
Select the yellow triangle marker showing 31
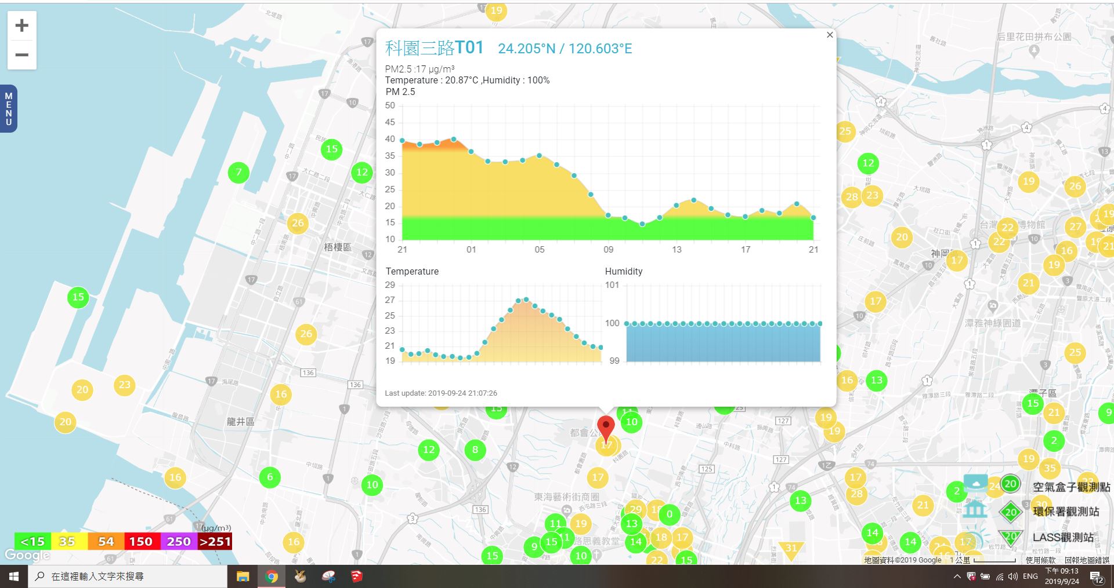[x=791, y=550]
